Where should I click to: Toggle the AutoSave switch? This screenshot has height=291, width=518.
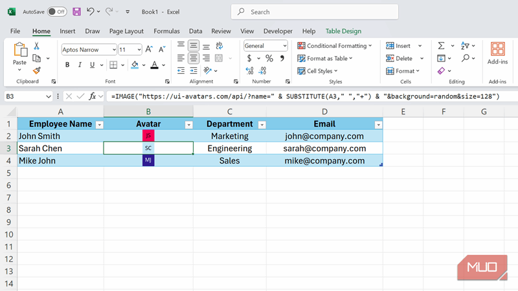pyautogui.click(x=57, y=12)
